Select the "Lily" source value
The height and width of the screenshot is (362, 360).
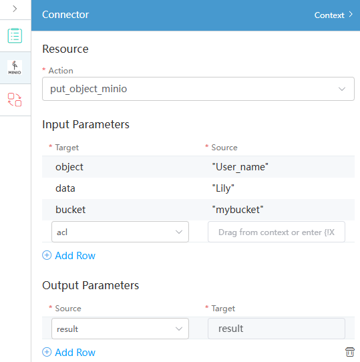(x=223, y=188)
